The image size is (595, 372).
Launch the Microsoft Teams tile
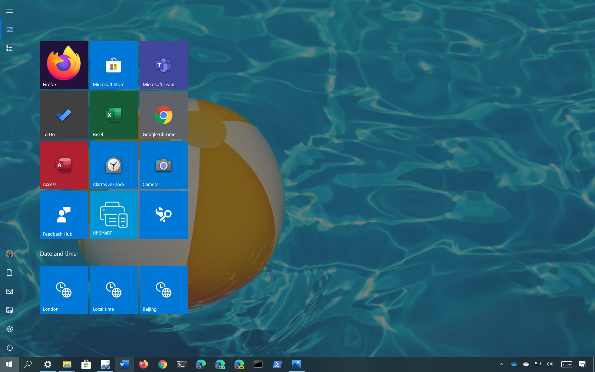[164, 65]
